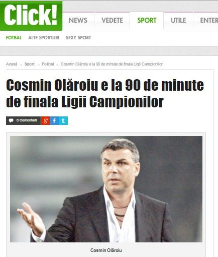Open the comments speech bubble icon

pyautogui.click(x=11, y=120)
